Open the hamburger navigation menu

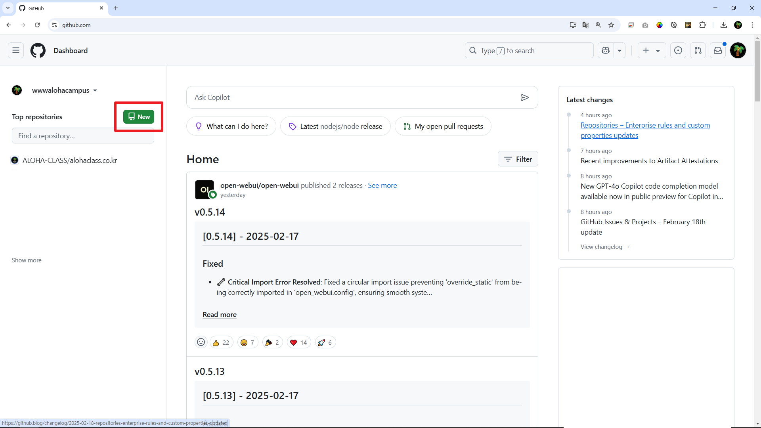16,50
